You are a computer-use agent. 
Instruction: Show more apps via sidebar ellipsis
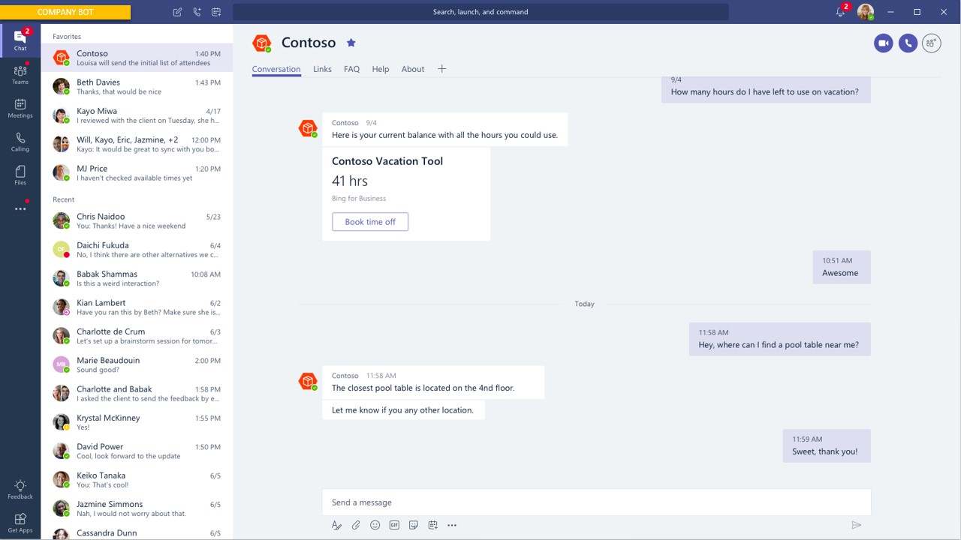(20, 208)
